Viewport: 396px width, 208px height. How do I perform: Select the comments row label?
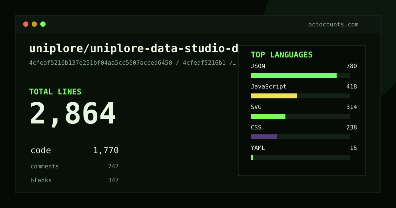tap(45, 166)
